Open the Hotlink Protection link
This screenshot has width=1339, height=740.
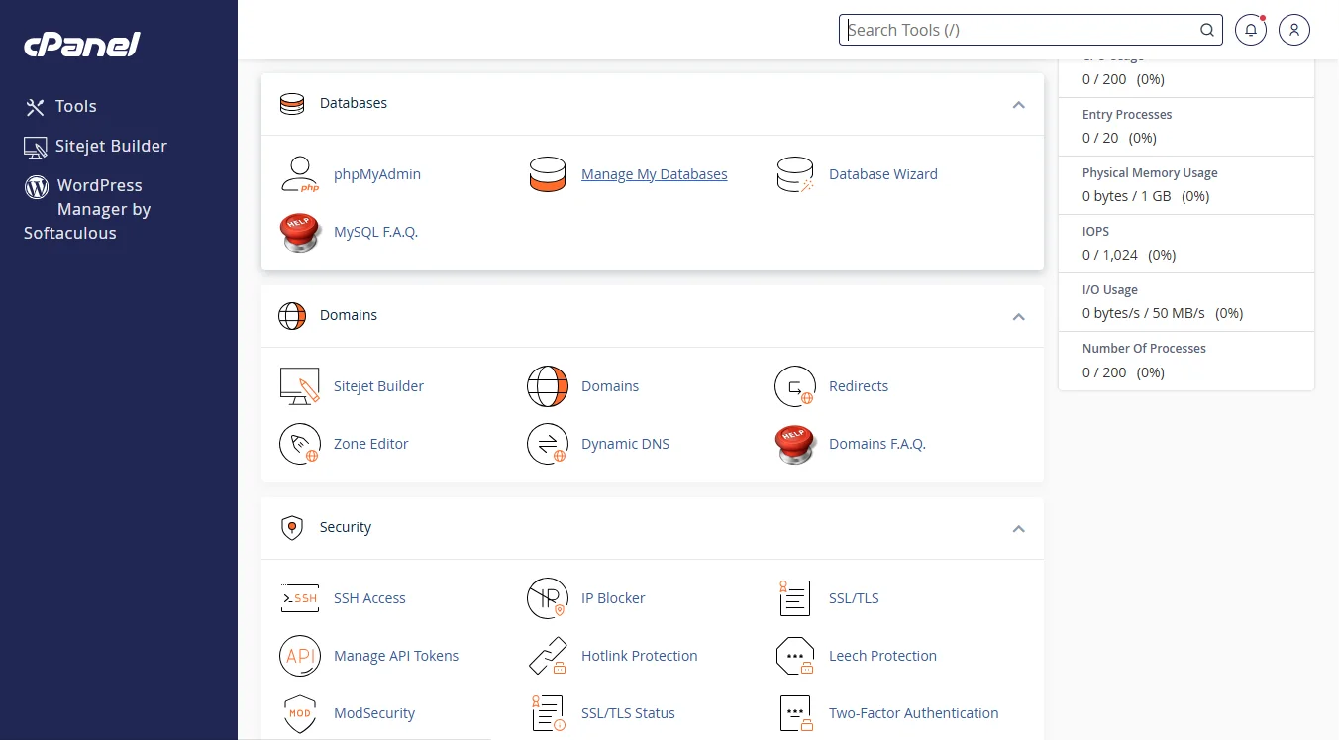(x=640, y=656)
